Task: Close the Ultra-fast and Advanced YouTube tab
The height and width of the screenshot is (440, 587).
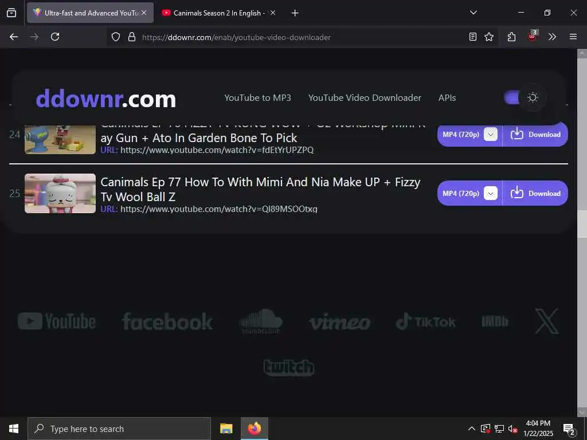Action: [x=144, y=13]
